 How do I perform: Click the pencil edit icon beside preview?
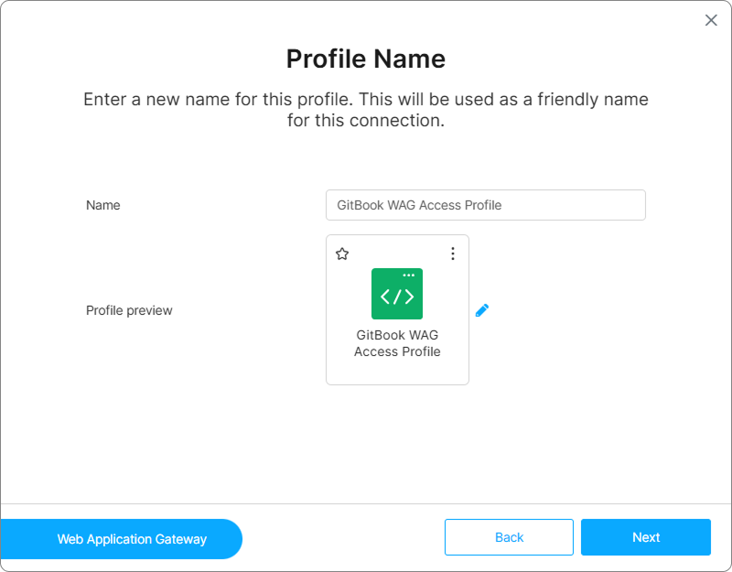[482, 310]
